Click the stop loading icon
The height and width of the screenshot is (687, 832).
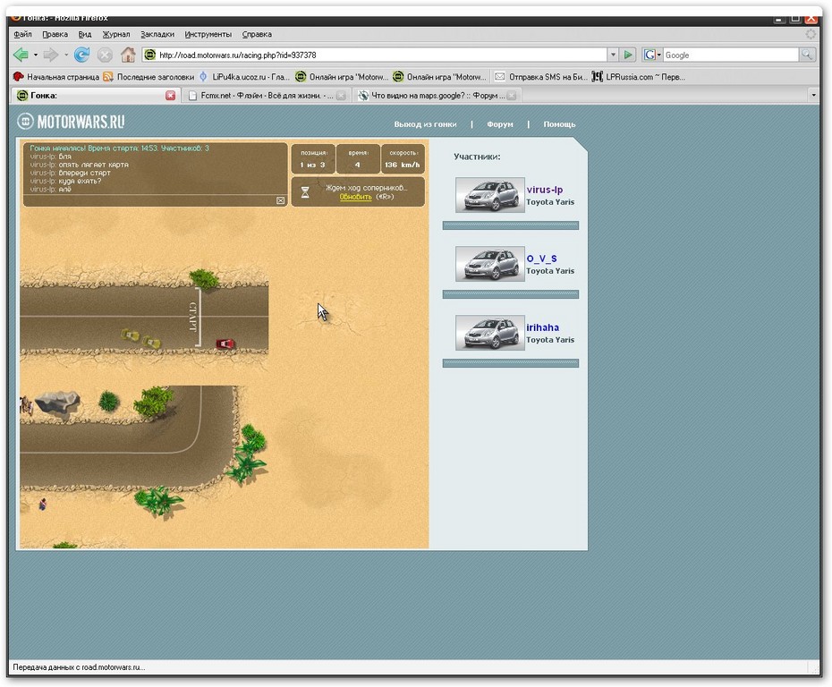tap(105, 55)
